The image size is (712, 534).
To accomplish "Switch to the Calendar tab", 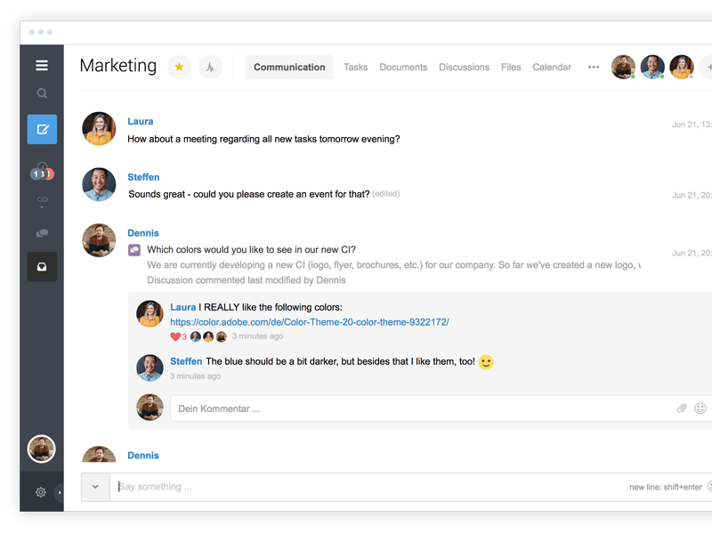I will tap(552, 68).
